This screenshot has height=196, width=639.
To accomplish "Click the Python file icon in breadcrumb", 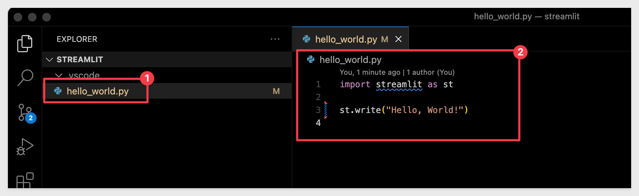I will [311, 59].
